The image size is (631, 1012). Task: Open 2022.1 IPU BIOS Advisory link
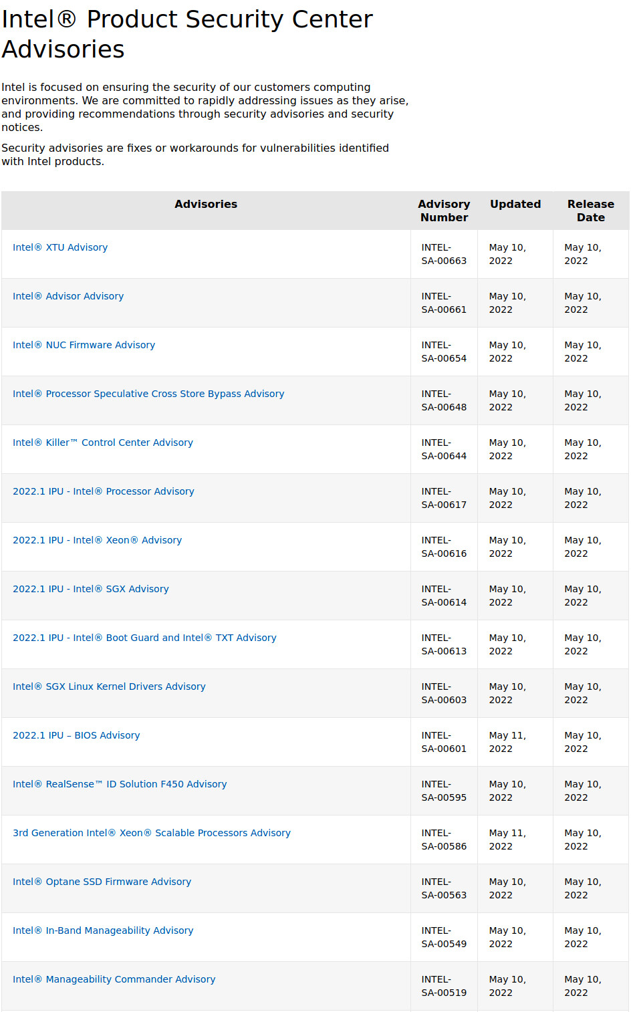pos(76,735)
